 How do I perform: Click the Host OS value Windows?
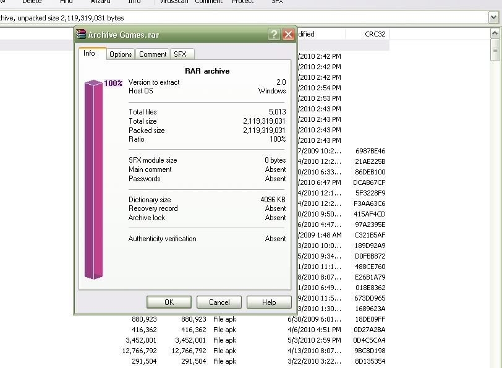pyautogui.click(x=272, y=91)
